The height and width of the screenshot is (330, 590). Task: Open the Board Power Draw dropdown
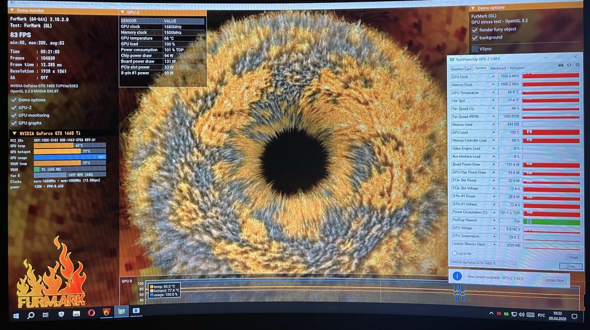click(x=494, y=164)
